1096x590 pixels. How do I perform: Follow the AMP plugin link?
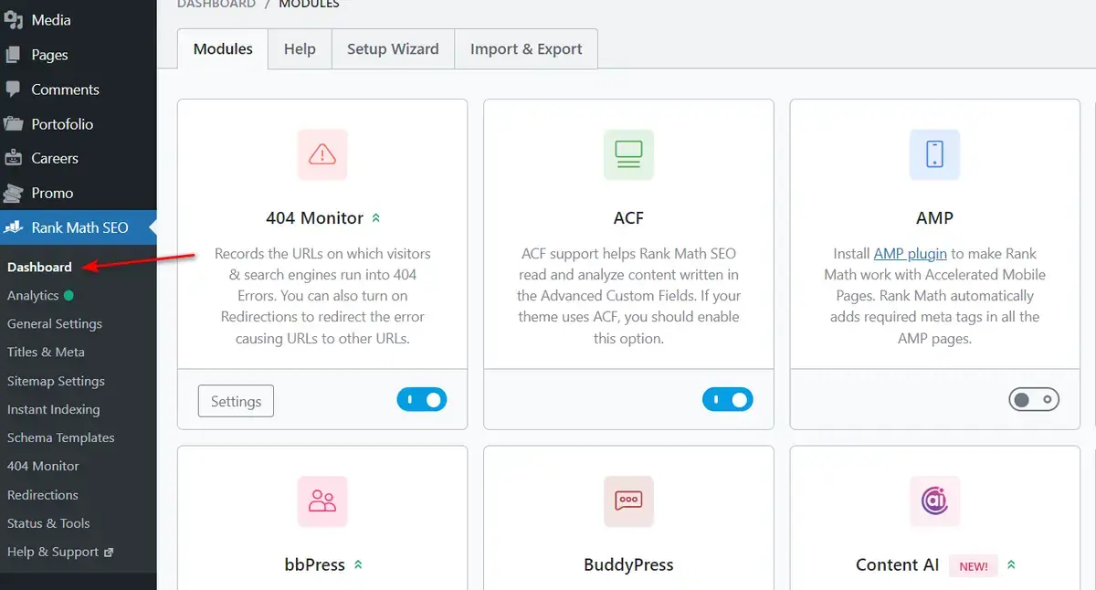[x=910, y=254]
